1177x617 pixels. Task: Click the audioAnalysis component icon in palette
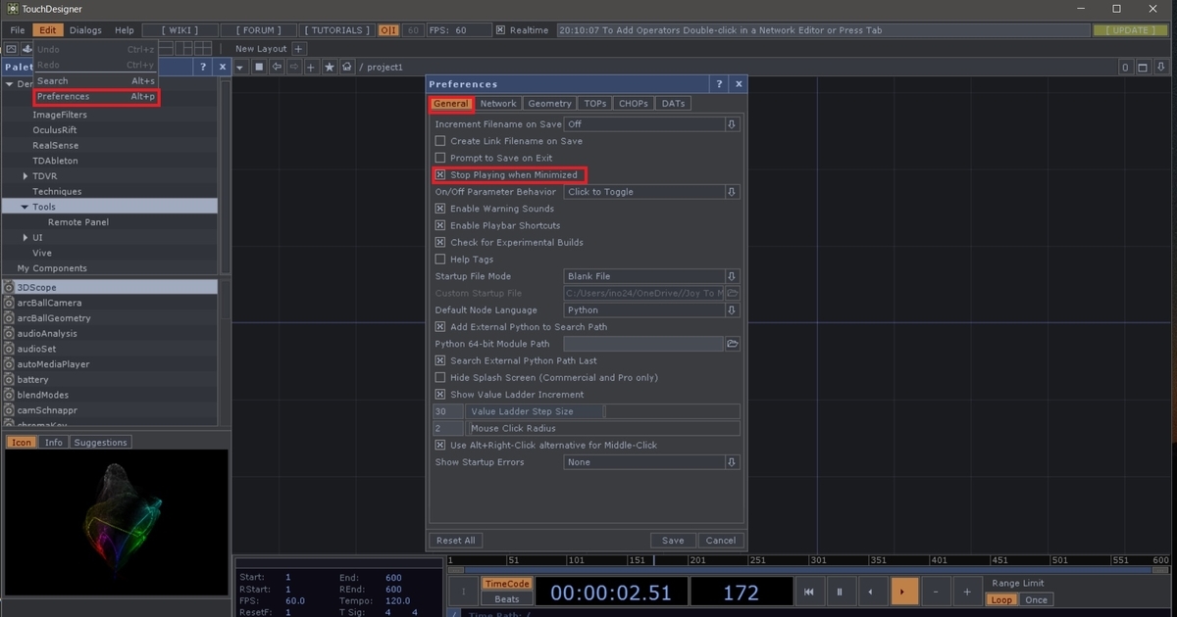(10, 333)
